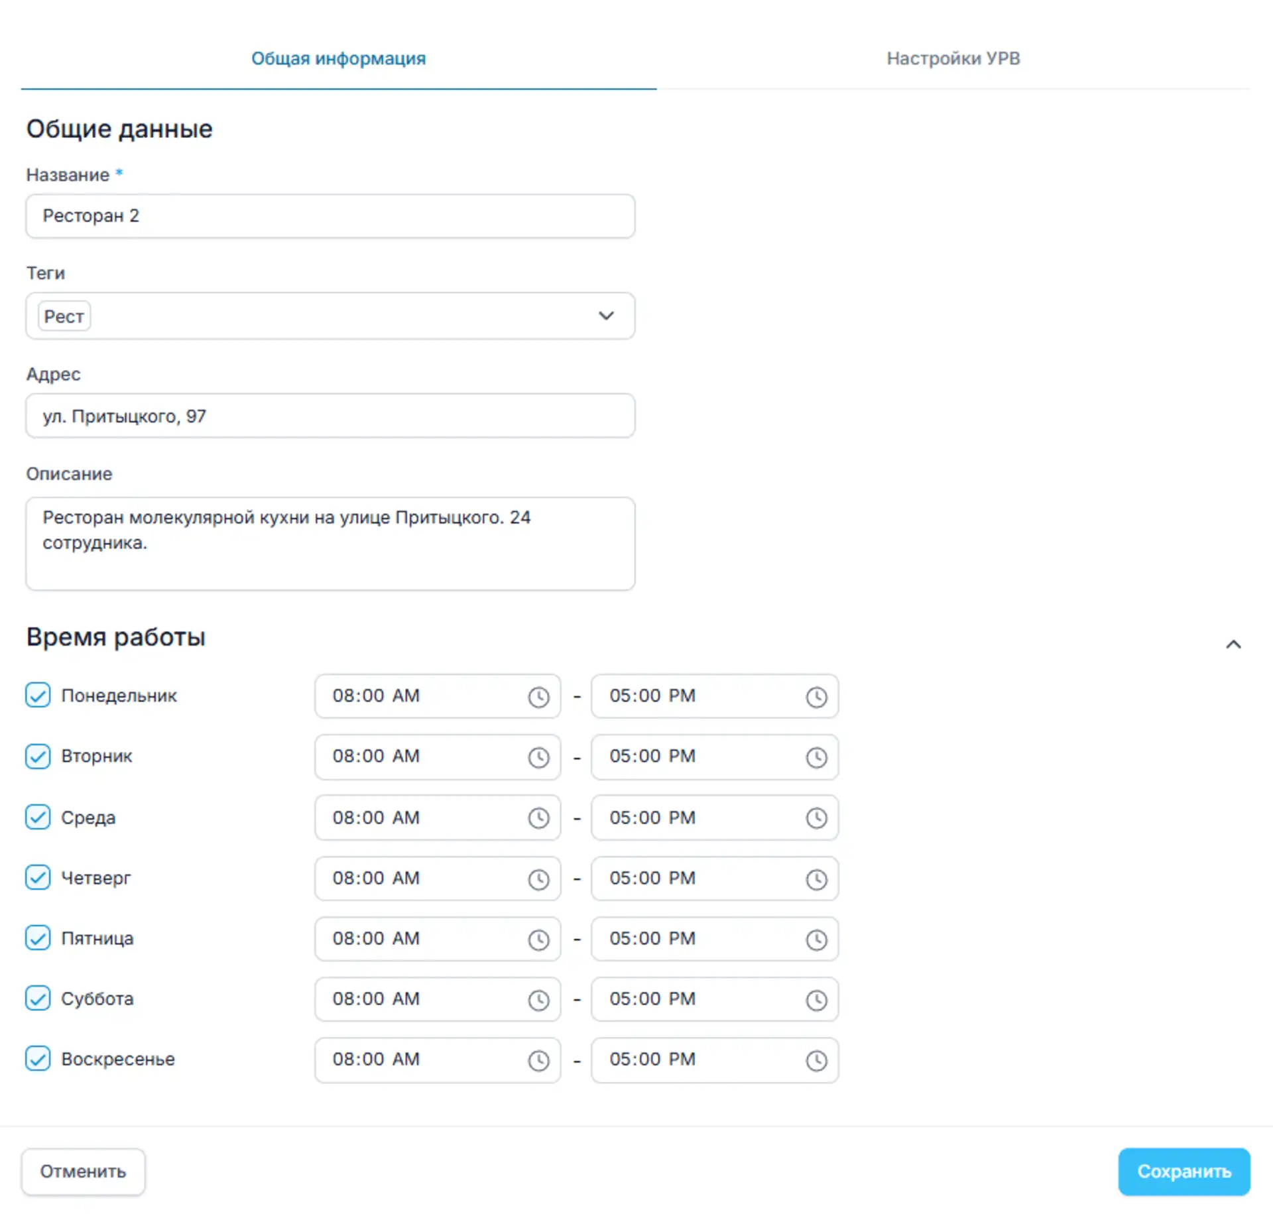This screenshot has height=1214, width=1273.
Task: Click clock icon in Thursday end time
Action: point(816,879)
